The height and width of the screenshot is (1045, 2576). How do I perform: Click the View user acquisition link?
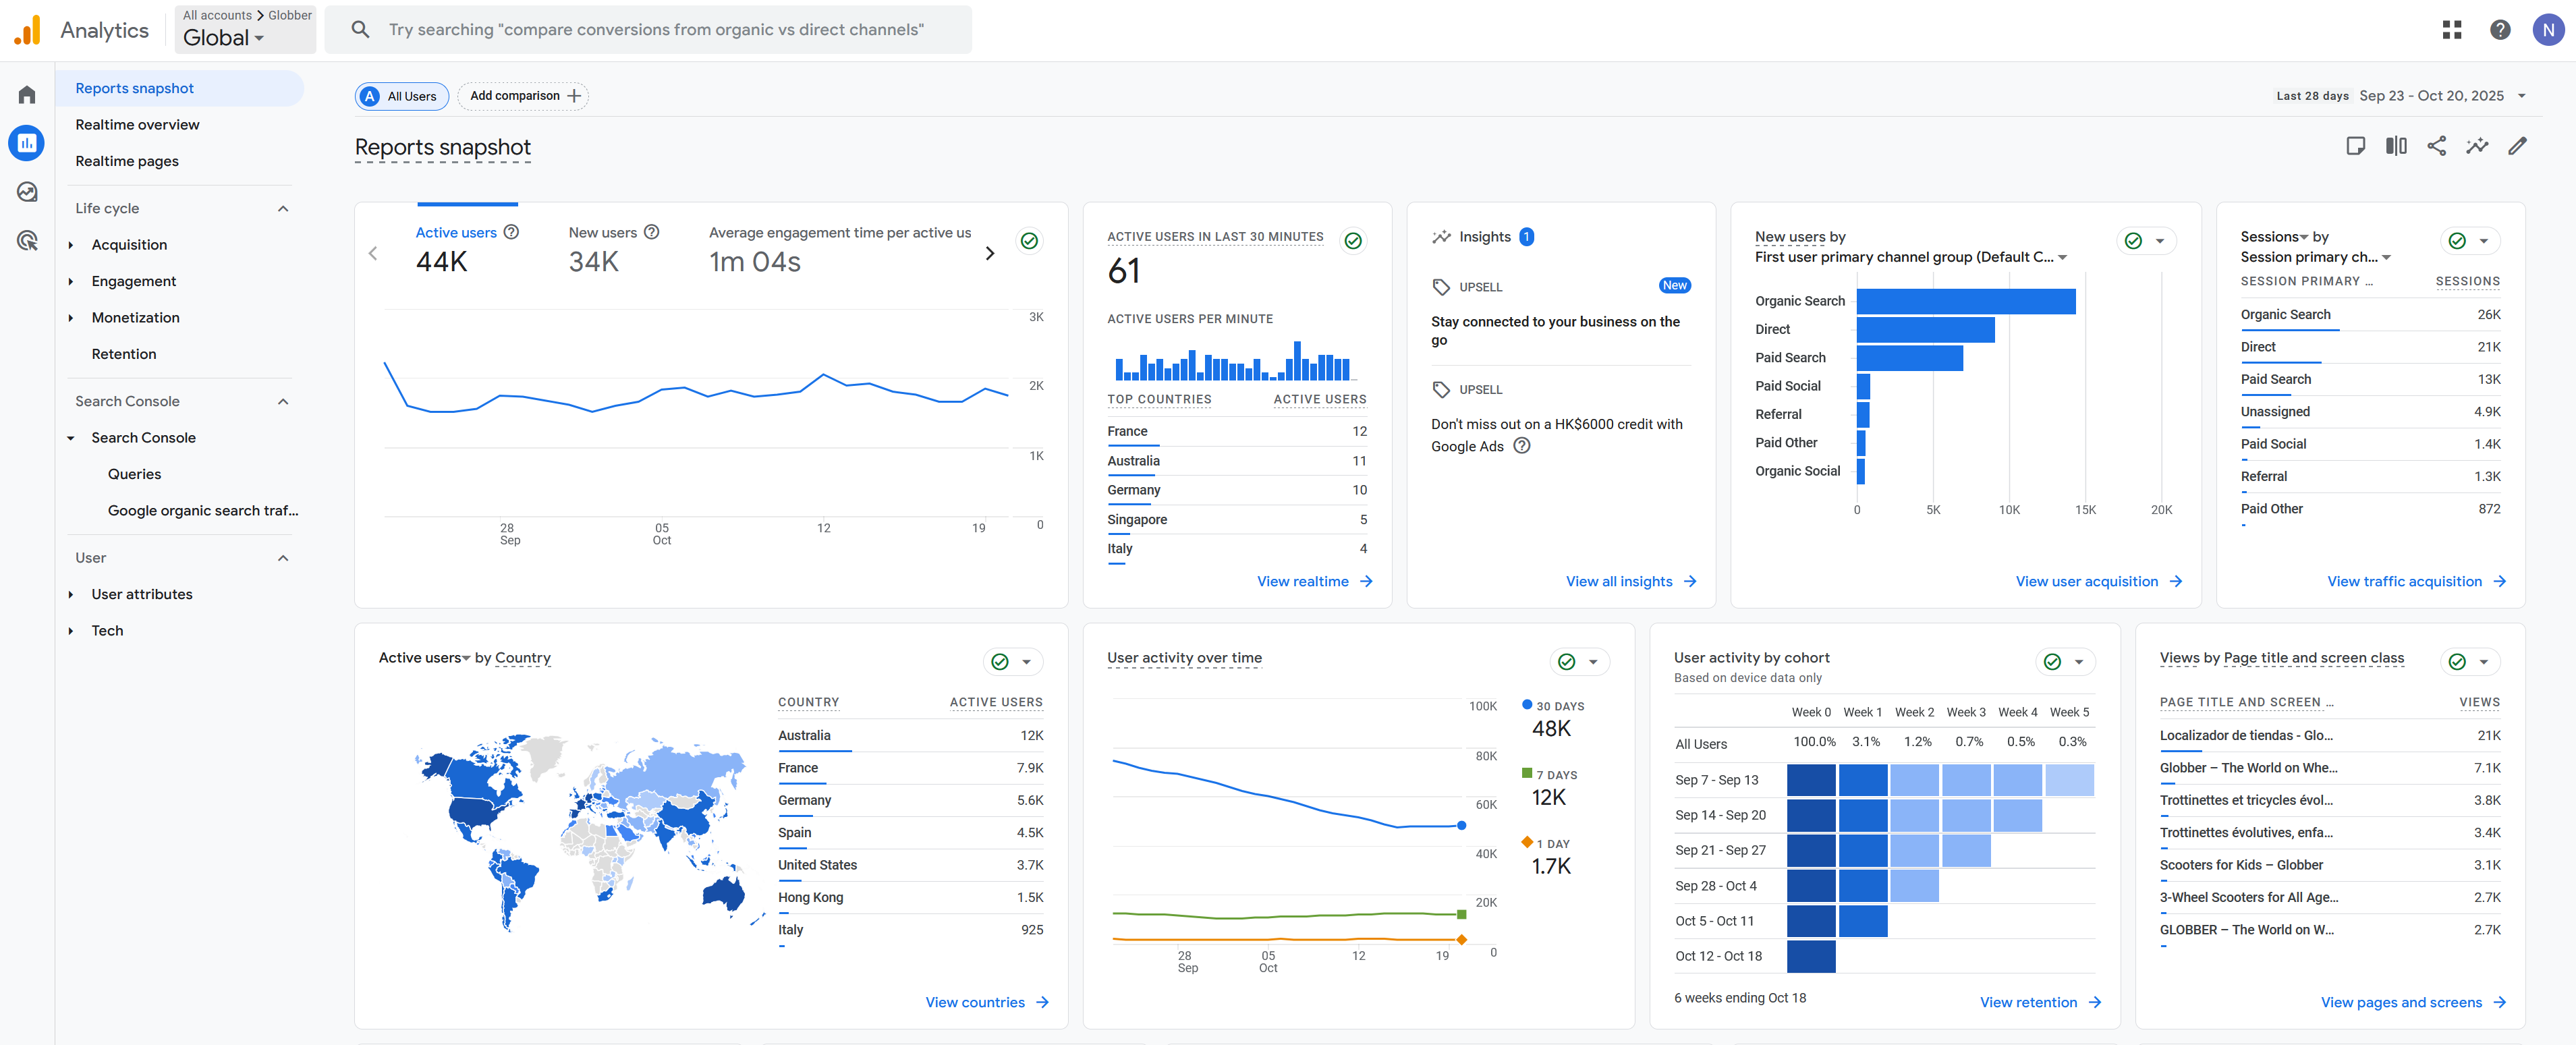click(x=2098, y=581)
